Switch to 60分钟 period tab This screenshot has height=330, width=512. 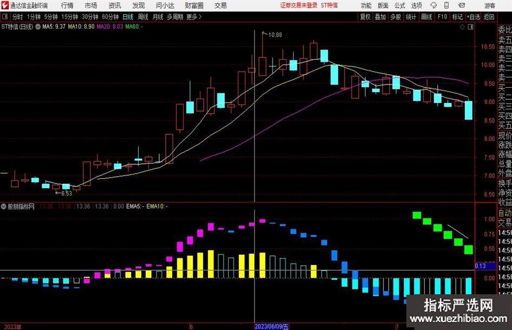coord(110,17)
